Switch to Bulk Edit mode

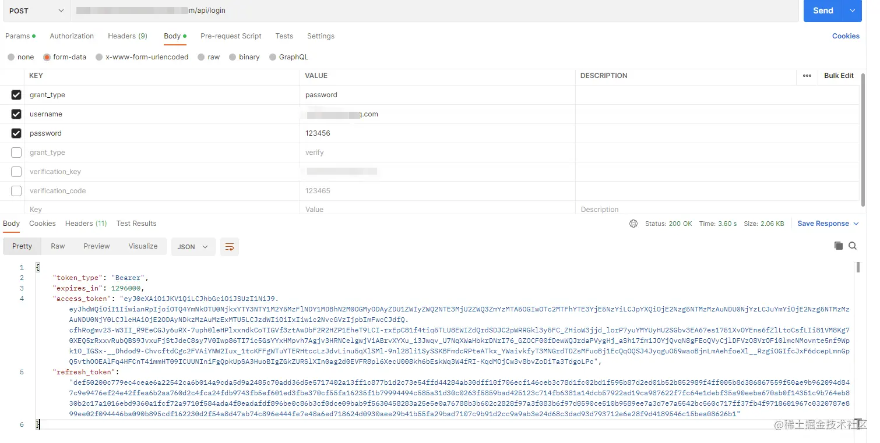(x=839, y=76)
